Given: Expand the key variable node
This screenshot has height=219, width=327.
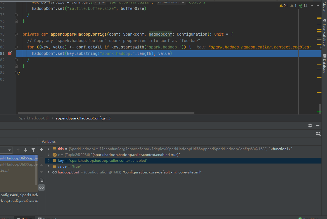Looking at the screenshot, I should coord(49,160).
